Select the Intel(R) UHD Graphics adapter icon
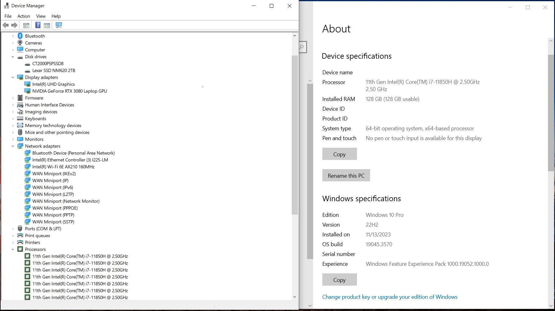555x311 pixels. [x=28, y=84]
